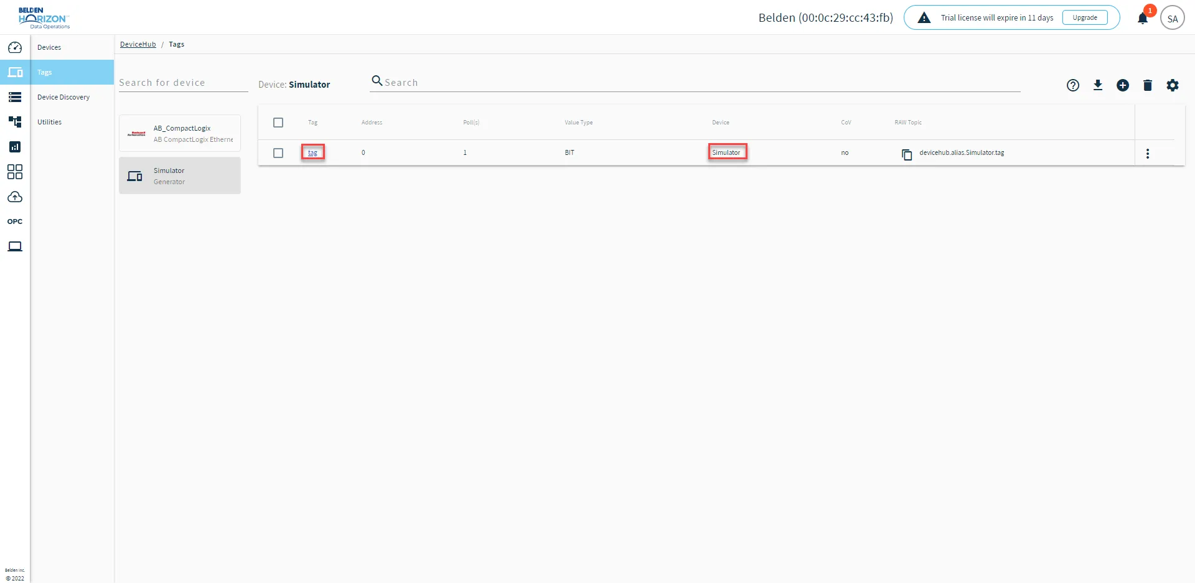Click the Poll(s) column header

(471, 123)
